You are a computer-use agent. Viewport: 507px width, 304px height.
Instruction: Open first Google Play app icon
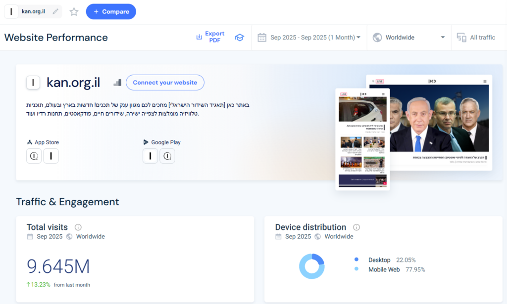pyautogui.click(x=151, y=156)
